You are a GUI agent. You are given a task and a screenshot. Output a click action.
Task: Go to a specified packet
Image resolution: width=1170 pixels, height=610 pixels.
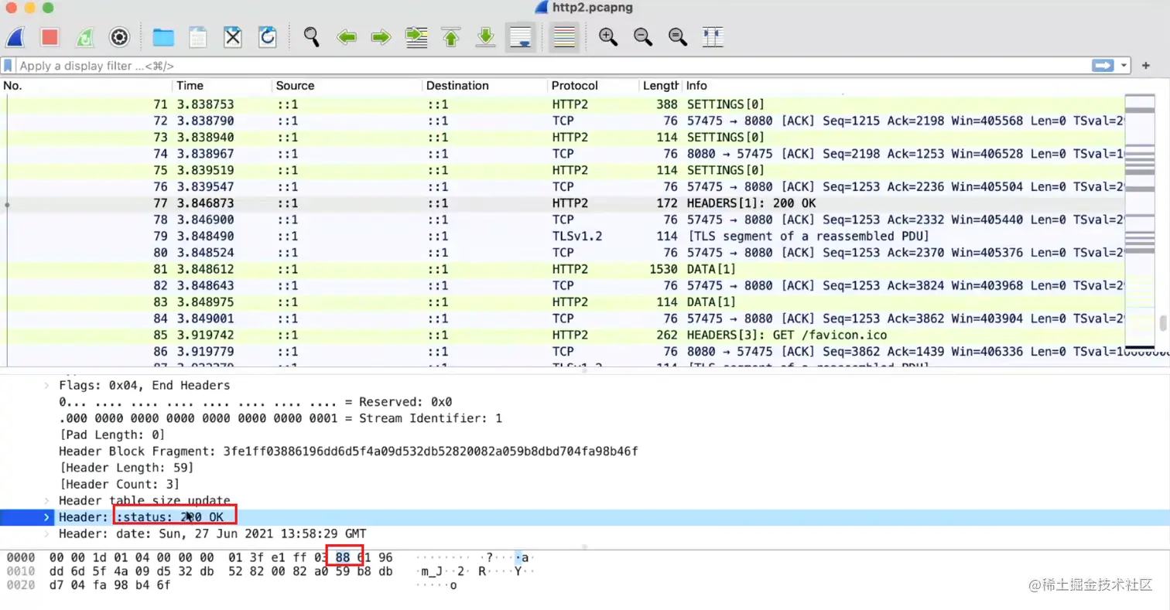tap(417, 36)
